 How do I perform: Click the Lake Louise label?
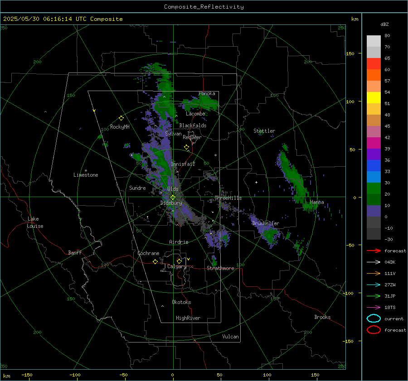pos(35,222)
